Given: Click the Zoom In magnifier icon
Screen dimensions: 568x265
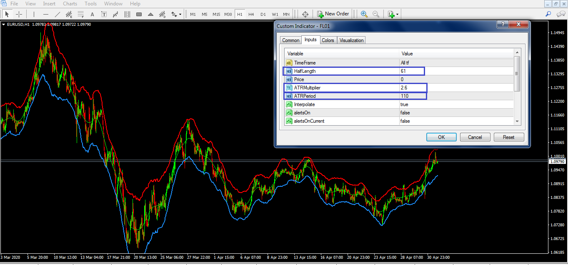Looking at the screenshot, I should click(364, 14).
